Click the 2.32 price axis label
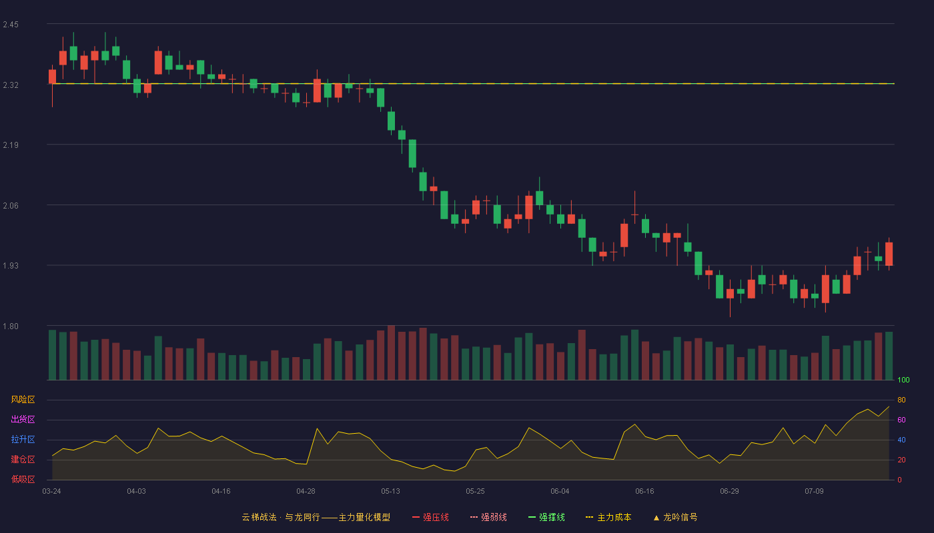Image resolution: width=934 pixels, height=533 pixels. pos(11,85)
